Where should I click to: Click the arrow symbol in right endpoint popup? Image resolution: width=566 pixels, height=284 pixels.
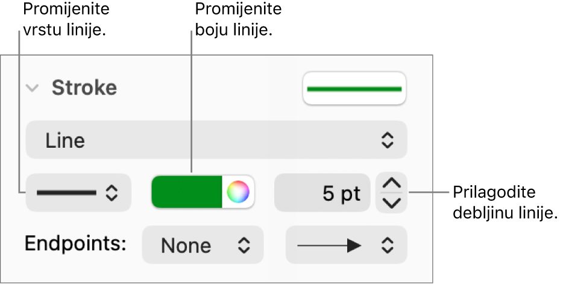[x=329, y=245]
